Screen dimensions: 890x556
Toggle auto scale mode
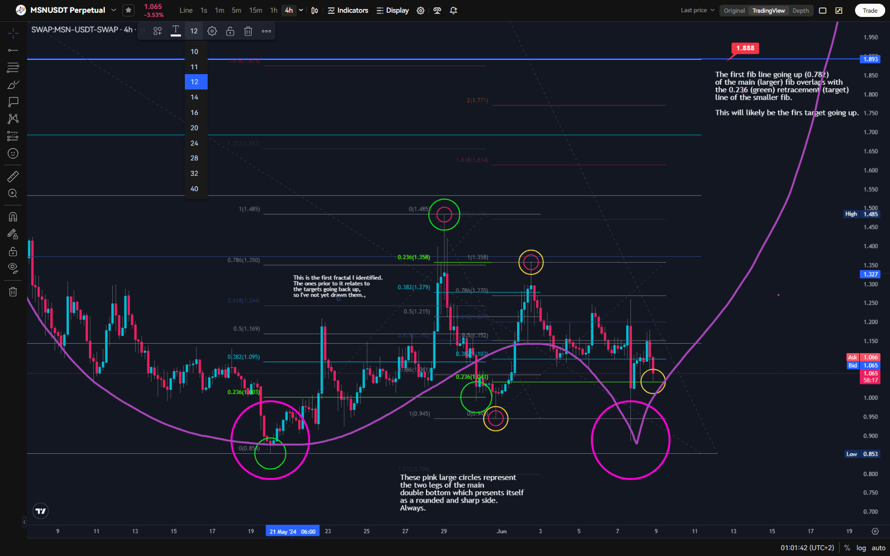pos(878,548)
